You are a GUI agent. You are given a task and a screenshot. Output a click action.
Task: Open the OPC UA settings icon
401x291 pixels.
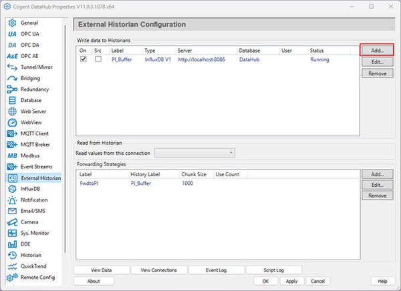coord(12,34)
